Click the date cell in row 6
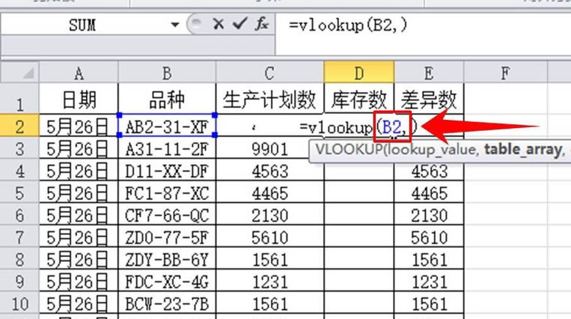 pos(79,215)
